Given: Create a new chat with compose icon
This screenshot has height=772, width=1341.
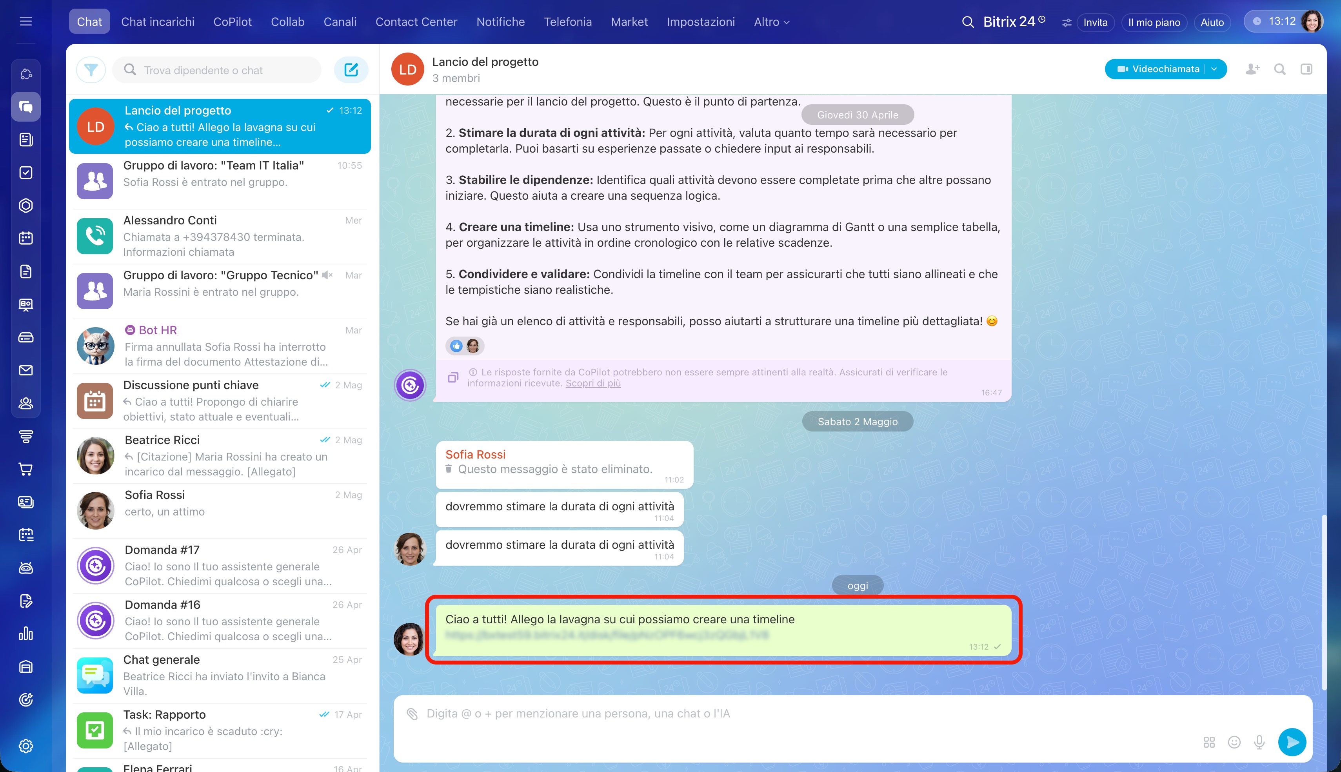Looking at the screenshot, I should [x=351, y=70].
